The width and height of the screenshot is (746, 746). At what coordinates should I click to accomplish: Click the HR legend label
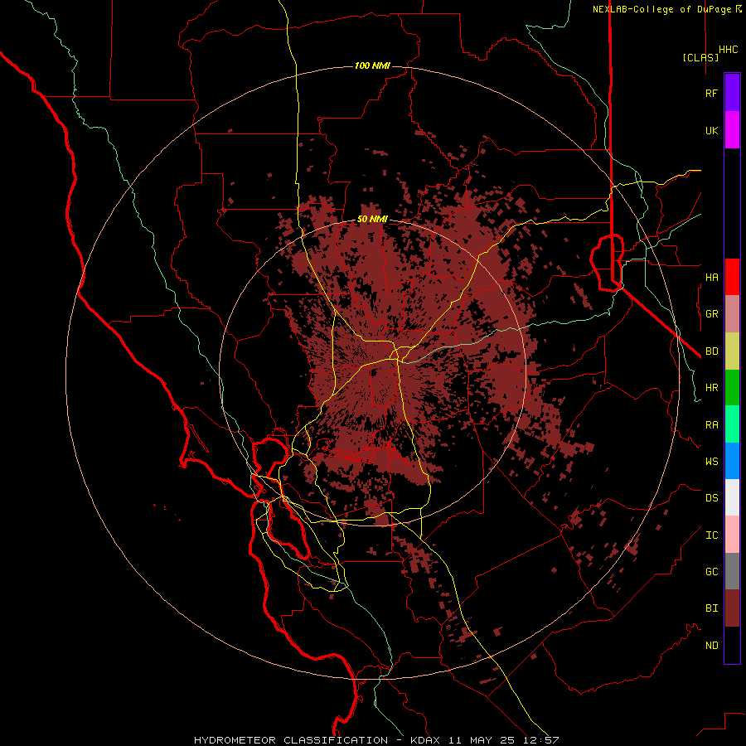711,388
